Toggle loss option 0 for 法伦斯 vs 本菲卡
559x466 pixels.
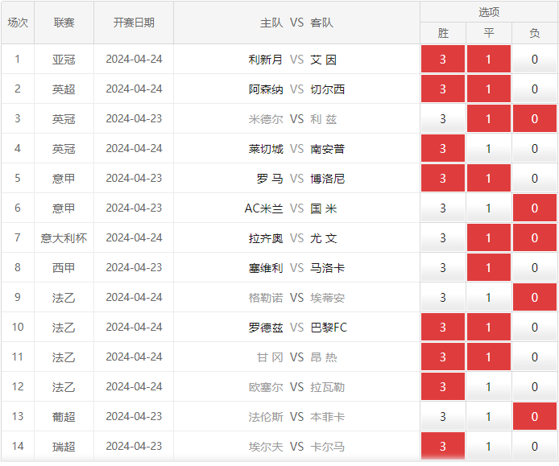(535, 416)
